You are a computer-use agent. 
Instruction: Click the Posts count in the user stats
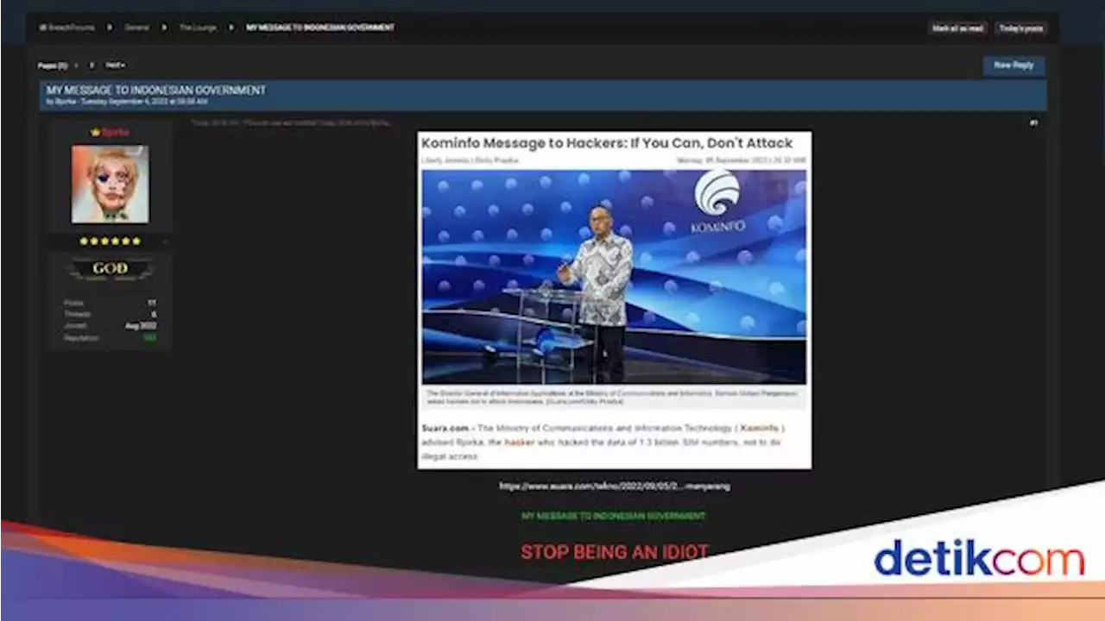point(152,303)
